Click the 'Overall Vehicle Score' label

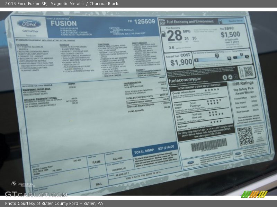(184, 92)
